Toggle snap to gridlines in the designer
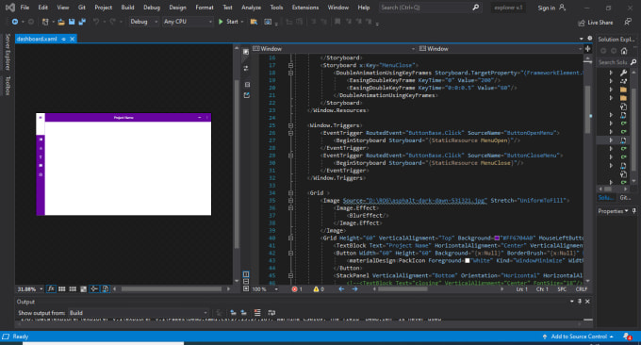This screenshot has width=641, height=345. pyautogui.click(x=73, y=289)
